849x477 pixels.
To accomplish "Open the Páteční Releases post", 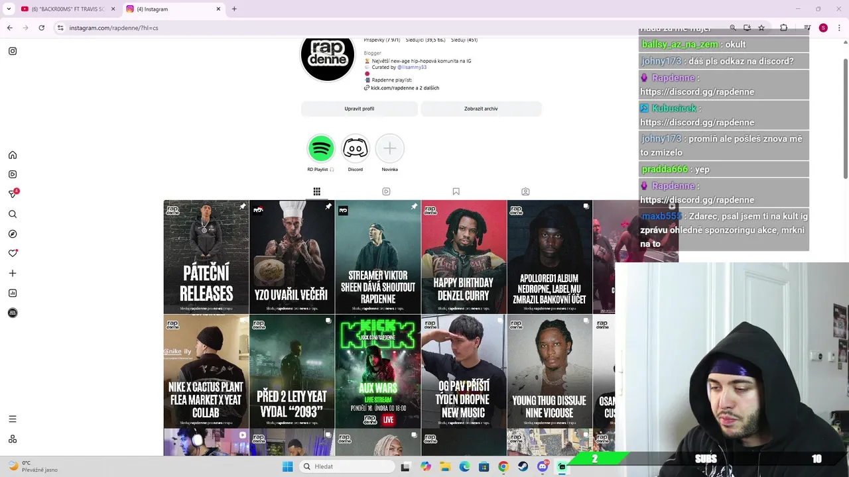I will point(206,257).
